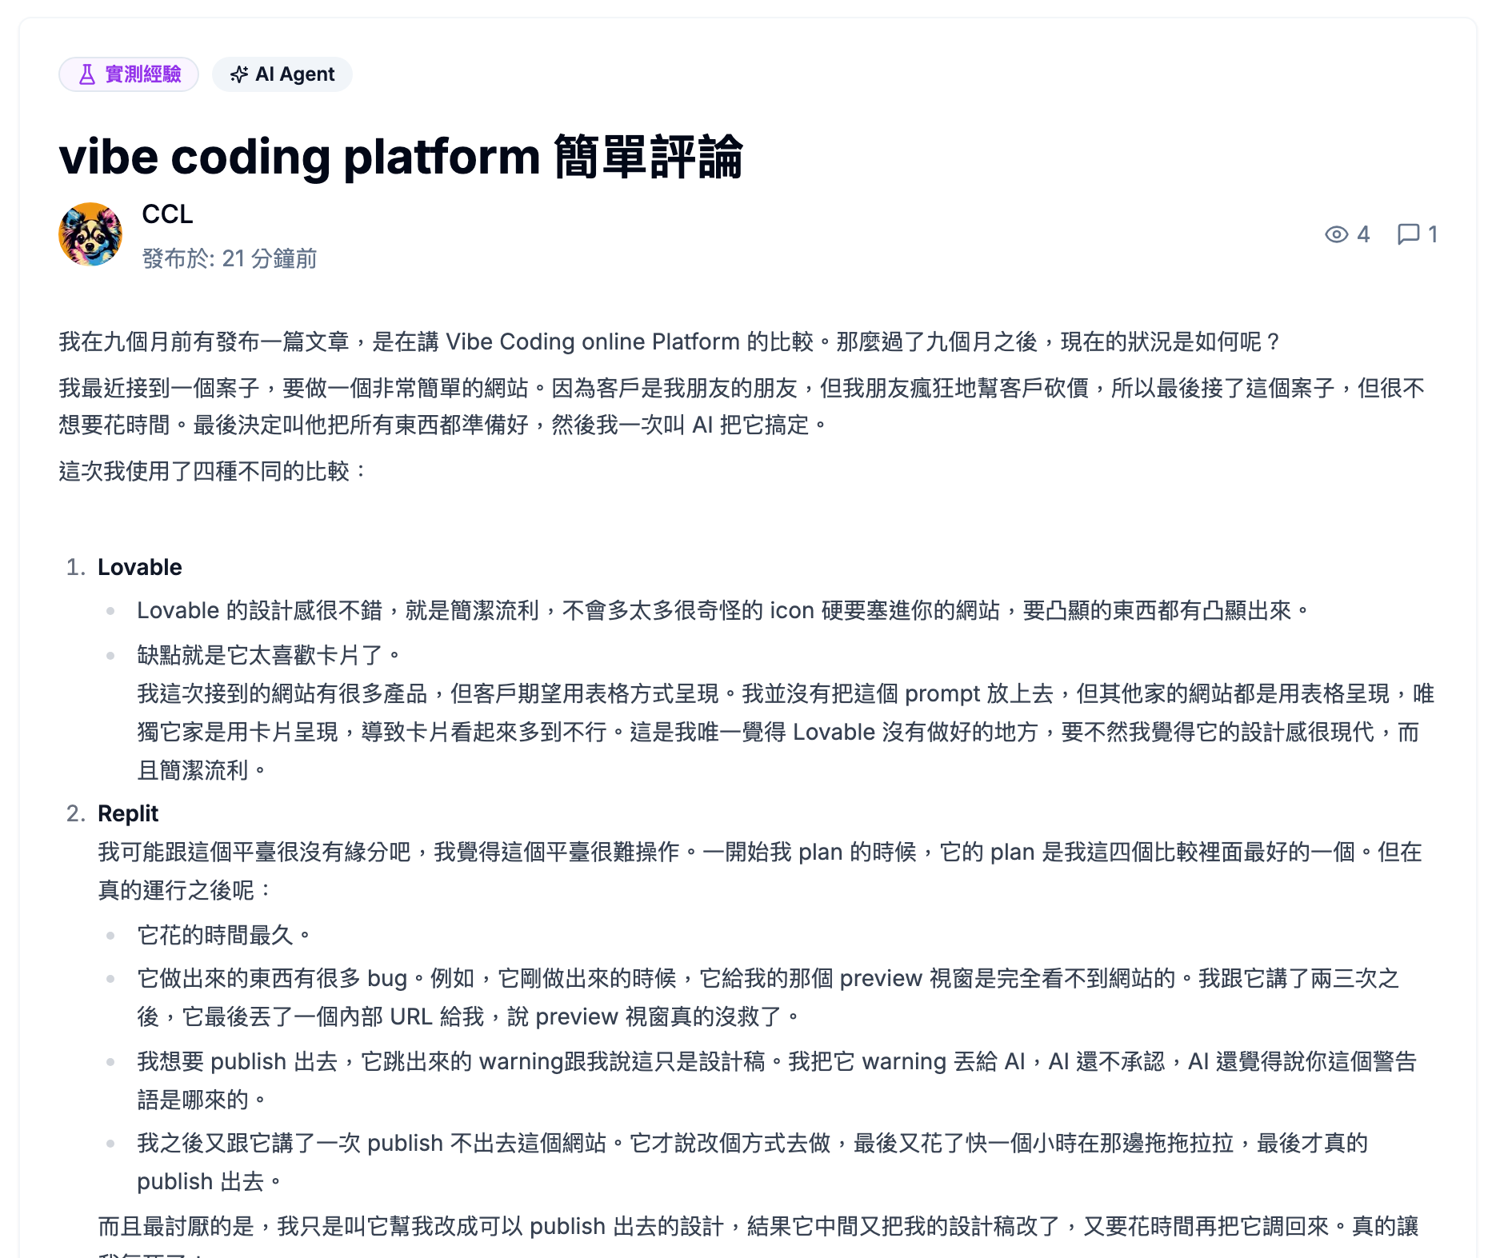Click the post time 發布於: 21 分鐘前

230,258
